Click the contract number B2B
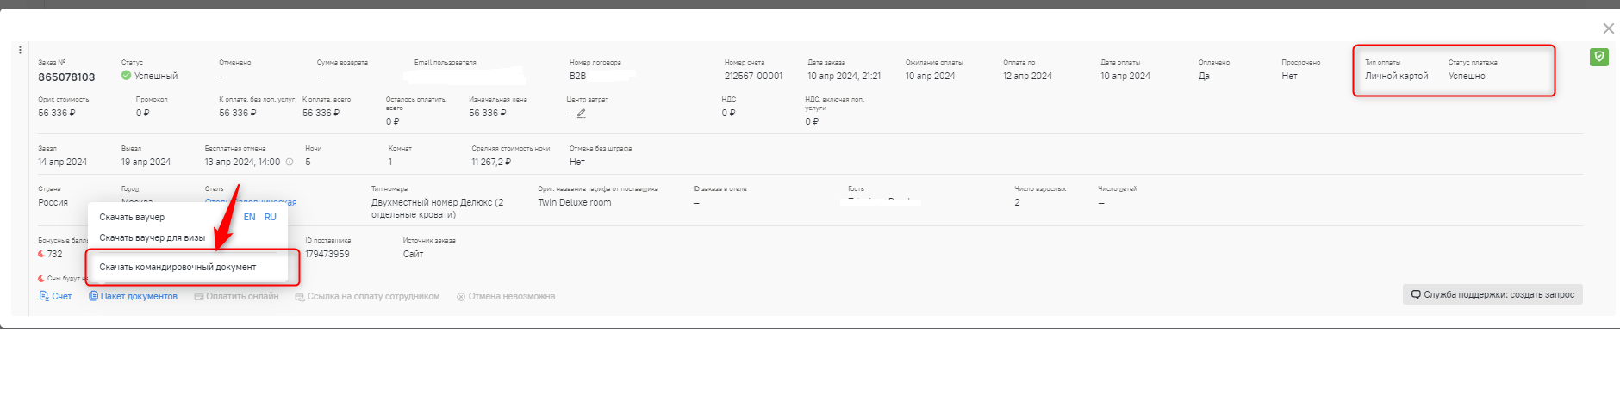The image size is (1620, 413). 577,76
